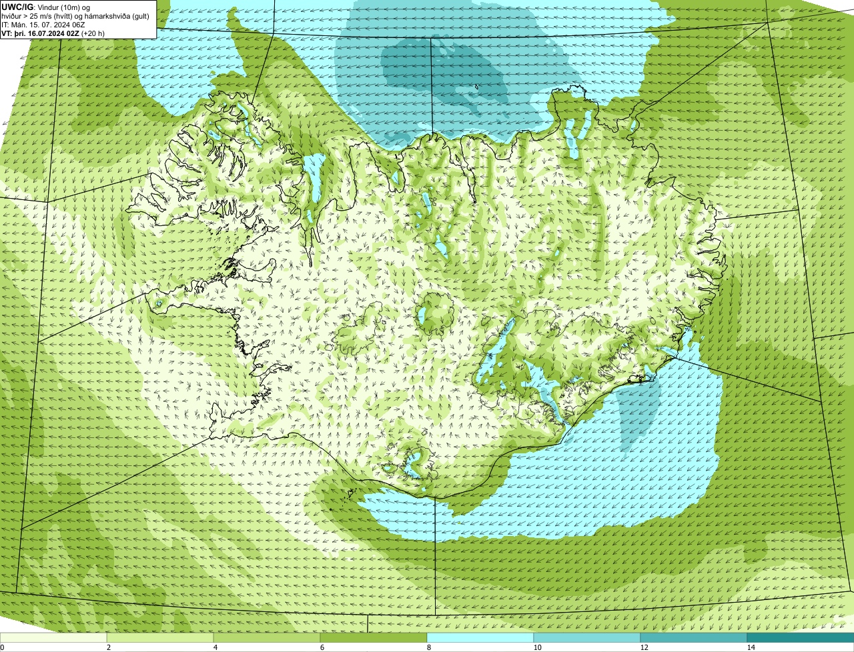
Task: Click the 0–2 m/s pale yellow legend swatch
Action: point(53,637)
